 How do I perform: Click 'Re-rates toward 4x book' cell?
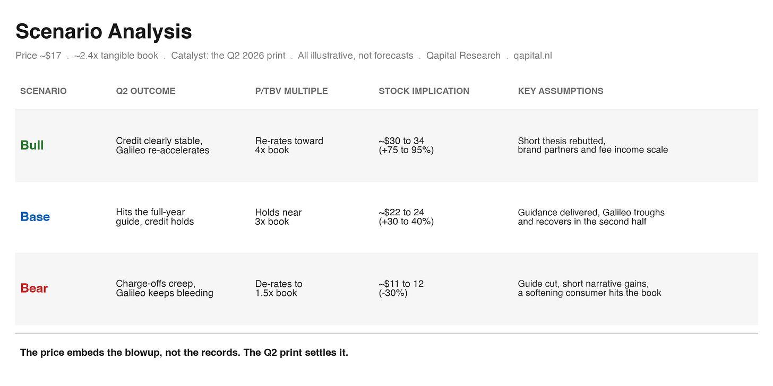coord(289,145)
